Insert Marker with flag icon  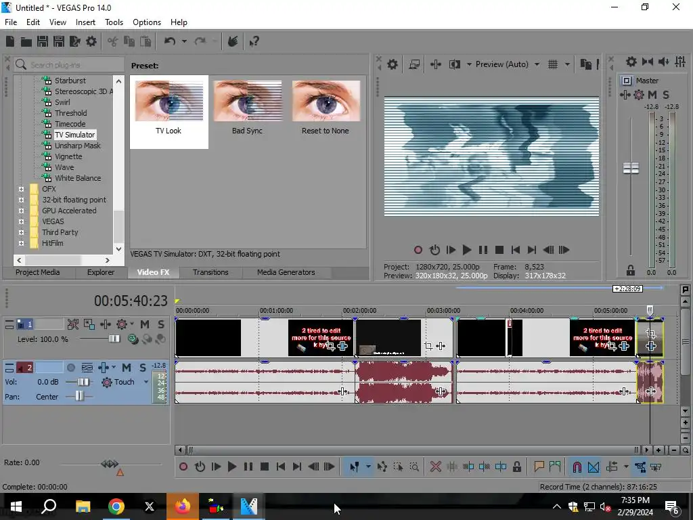click(539, 467)
